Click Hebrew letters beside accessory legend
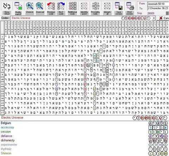 [158, 128]
